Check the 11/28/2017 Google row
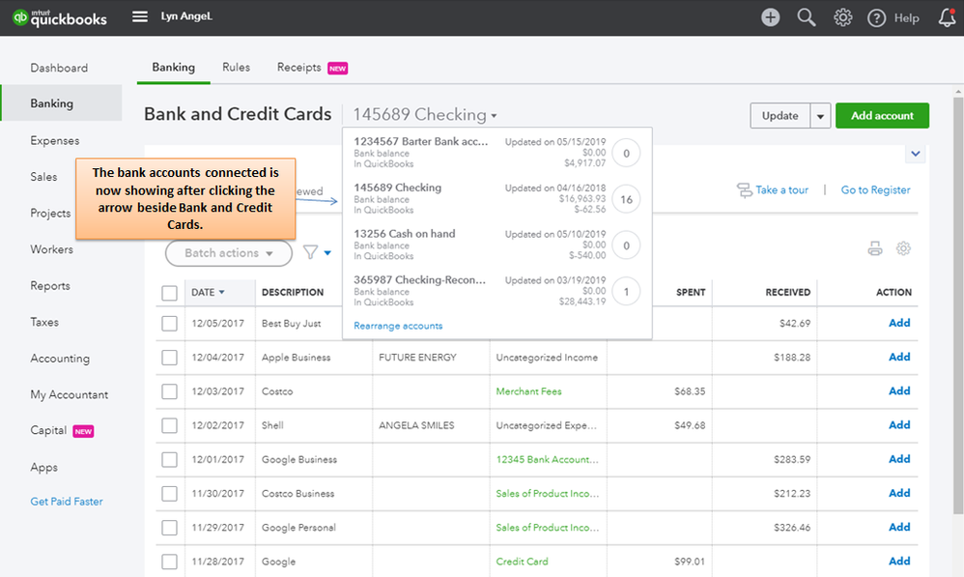The height and width of the screenshot is (577, 964). (170, 562)
